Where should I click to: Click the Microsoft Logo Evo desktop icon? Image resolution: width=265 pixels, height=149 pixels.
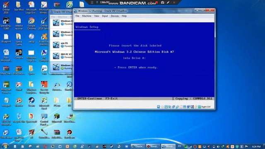tap(31, 8)
